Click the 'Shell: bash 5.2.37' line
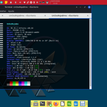Screen dimensions: 107x107 (x=16, y=39)
